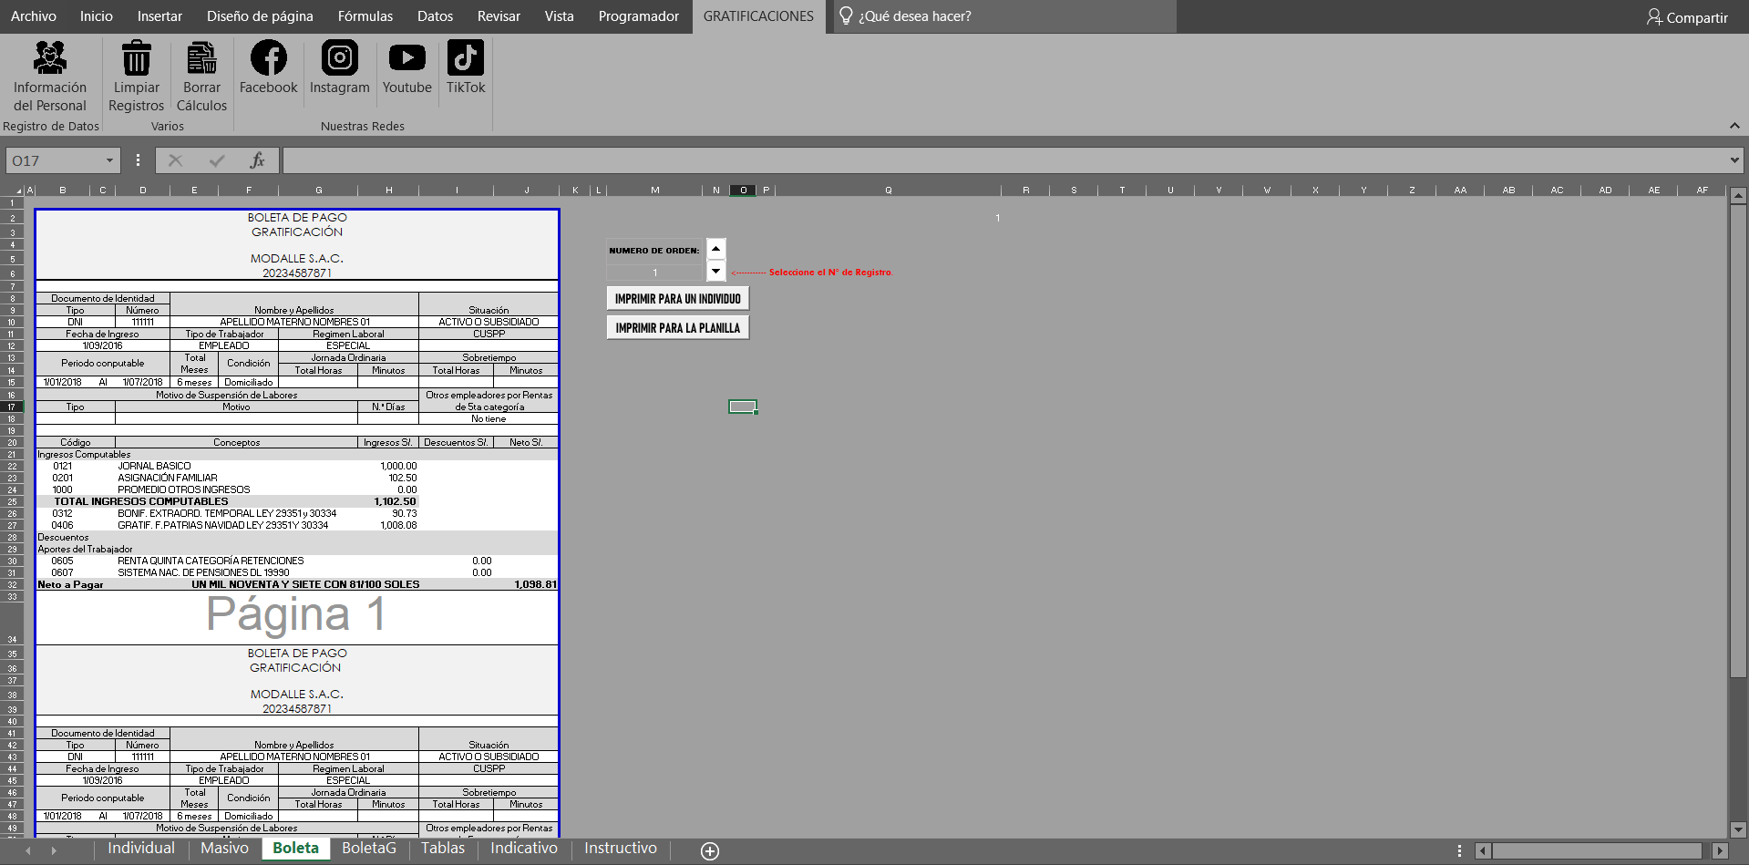
Task: Click the Borrar Cálculos icon
Action: [201, 58]
